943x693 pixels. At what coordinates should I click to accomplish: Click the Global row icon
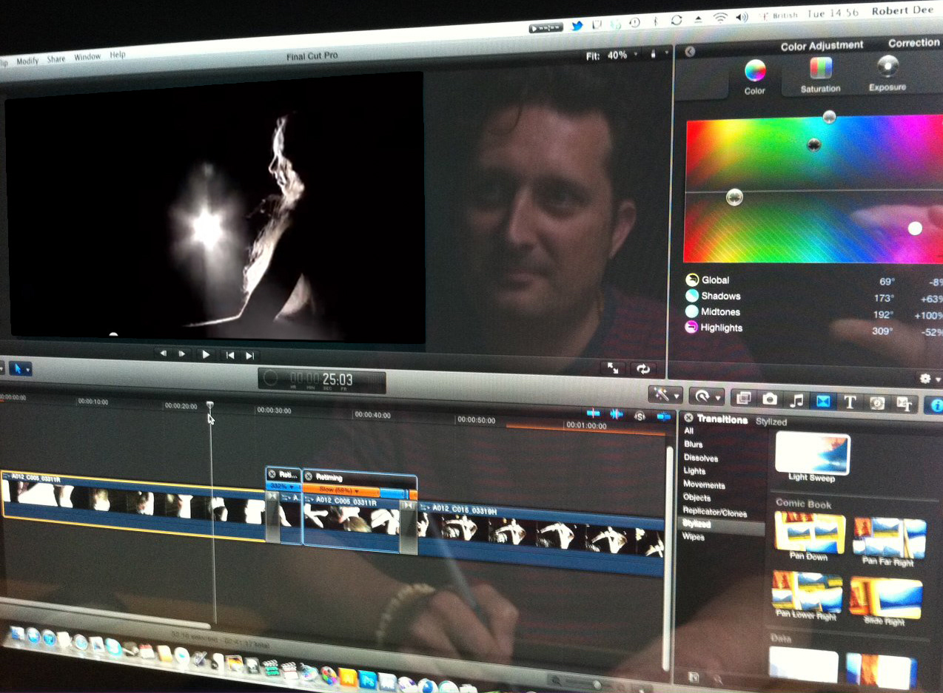point(692,280)
